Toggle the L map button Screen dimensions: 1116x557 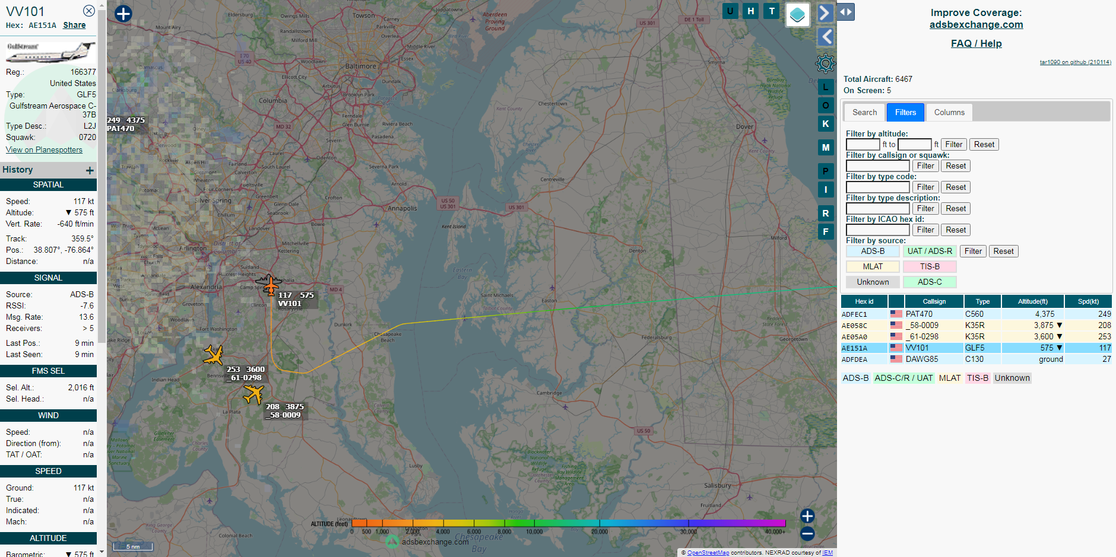826,87
